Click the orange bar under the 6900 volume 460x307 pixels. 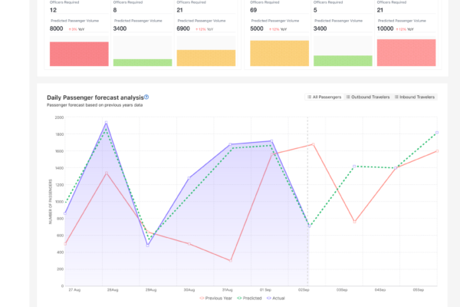(x=206, y=58)
